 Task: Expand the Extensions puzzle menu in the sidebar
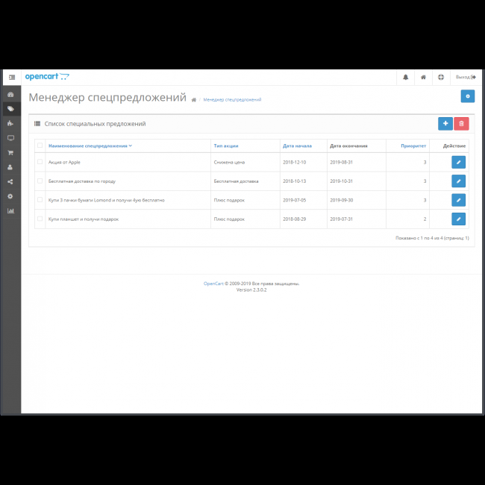(10, 123)
